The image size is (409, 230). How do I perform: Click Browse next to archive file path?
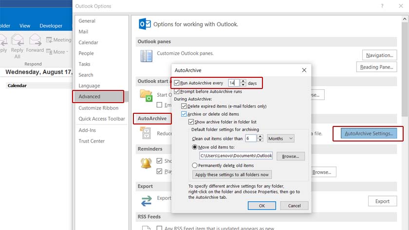291,156
